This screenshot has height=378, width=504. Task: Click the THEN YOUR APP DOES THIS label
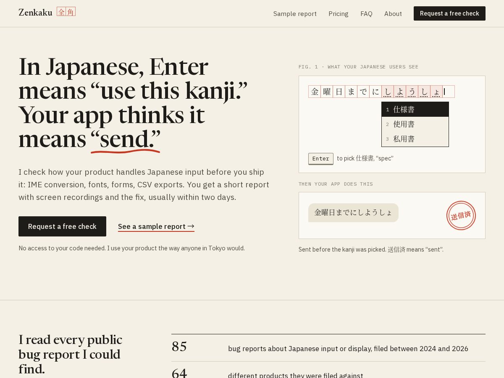pyautogui.click(x=336, y=184)
